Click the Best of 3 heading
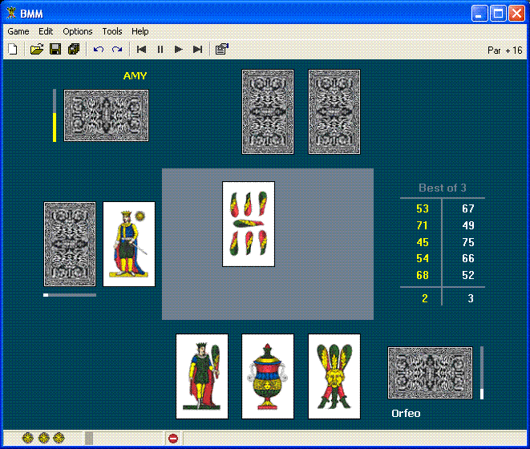 pyautogui.click(x=442, y=188)
